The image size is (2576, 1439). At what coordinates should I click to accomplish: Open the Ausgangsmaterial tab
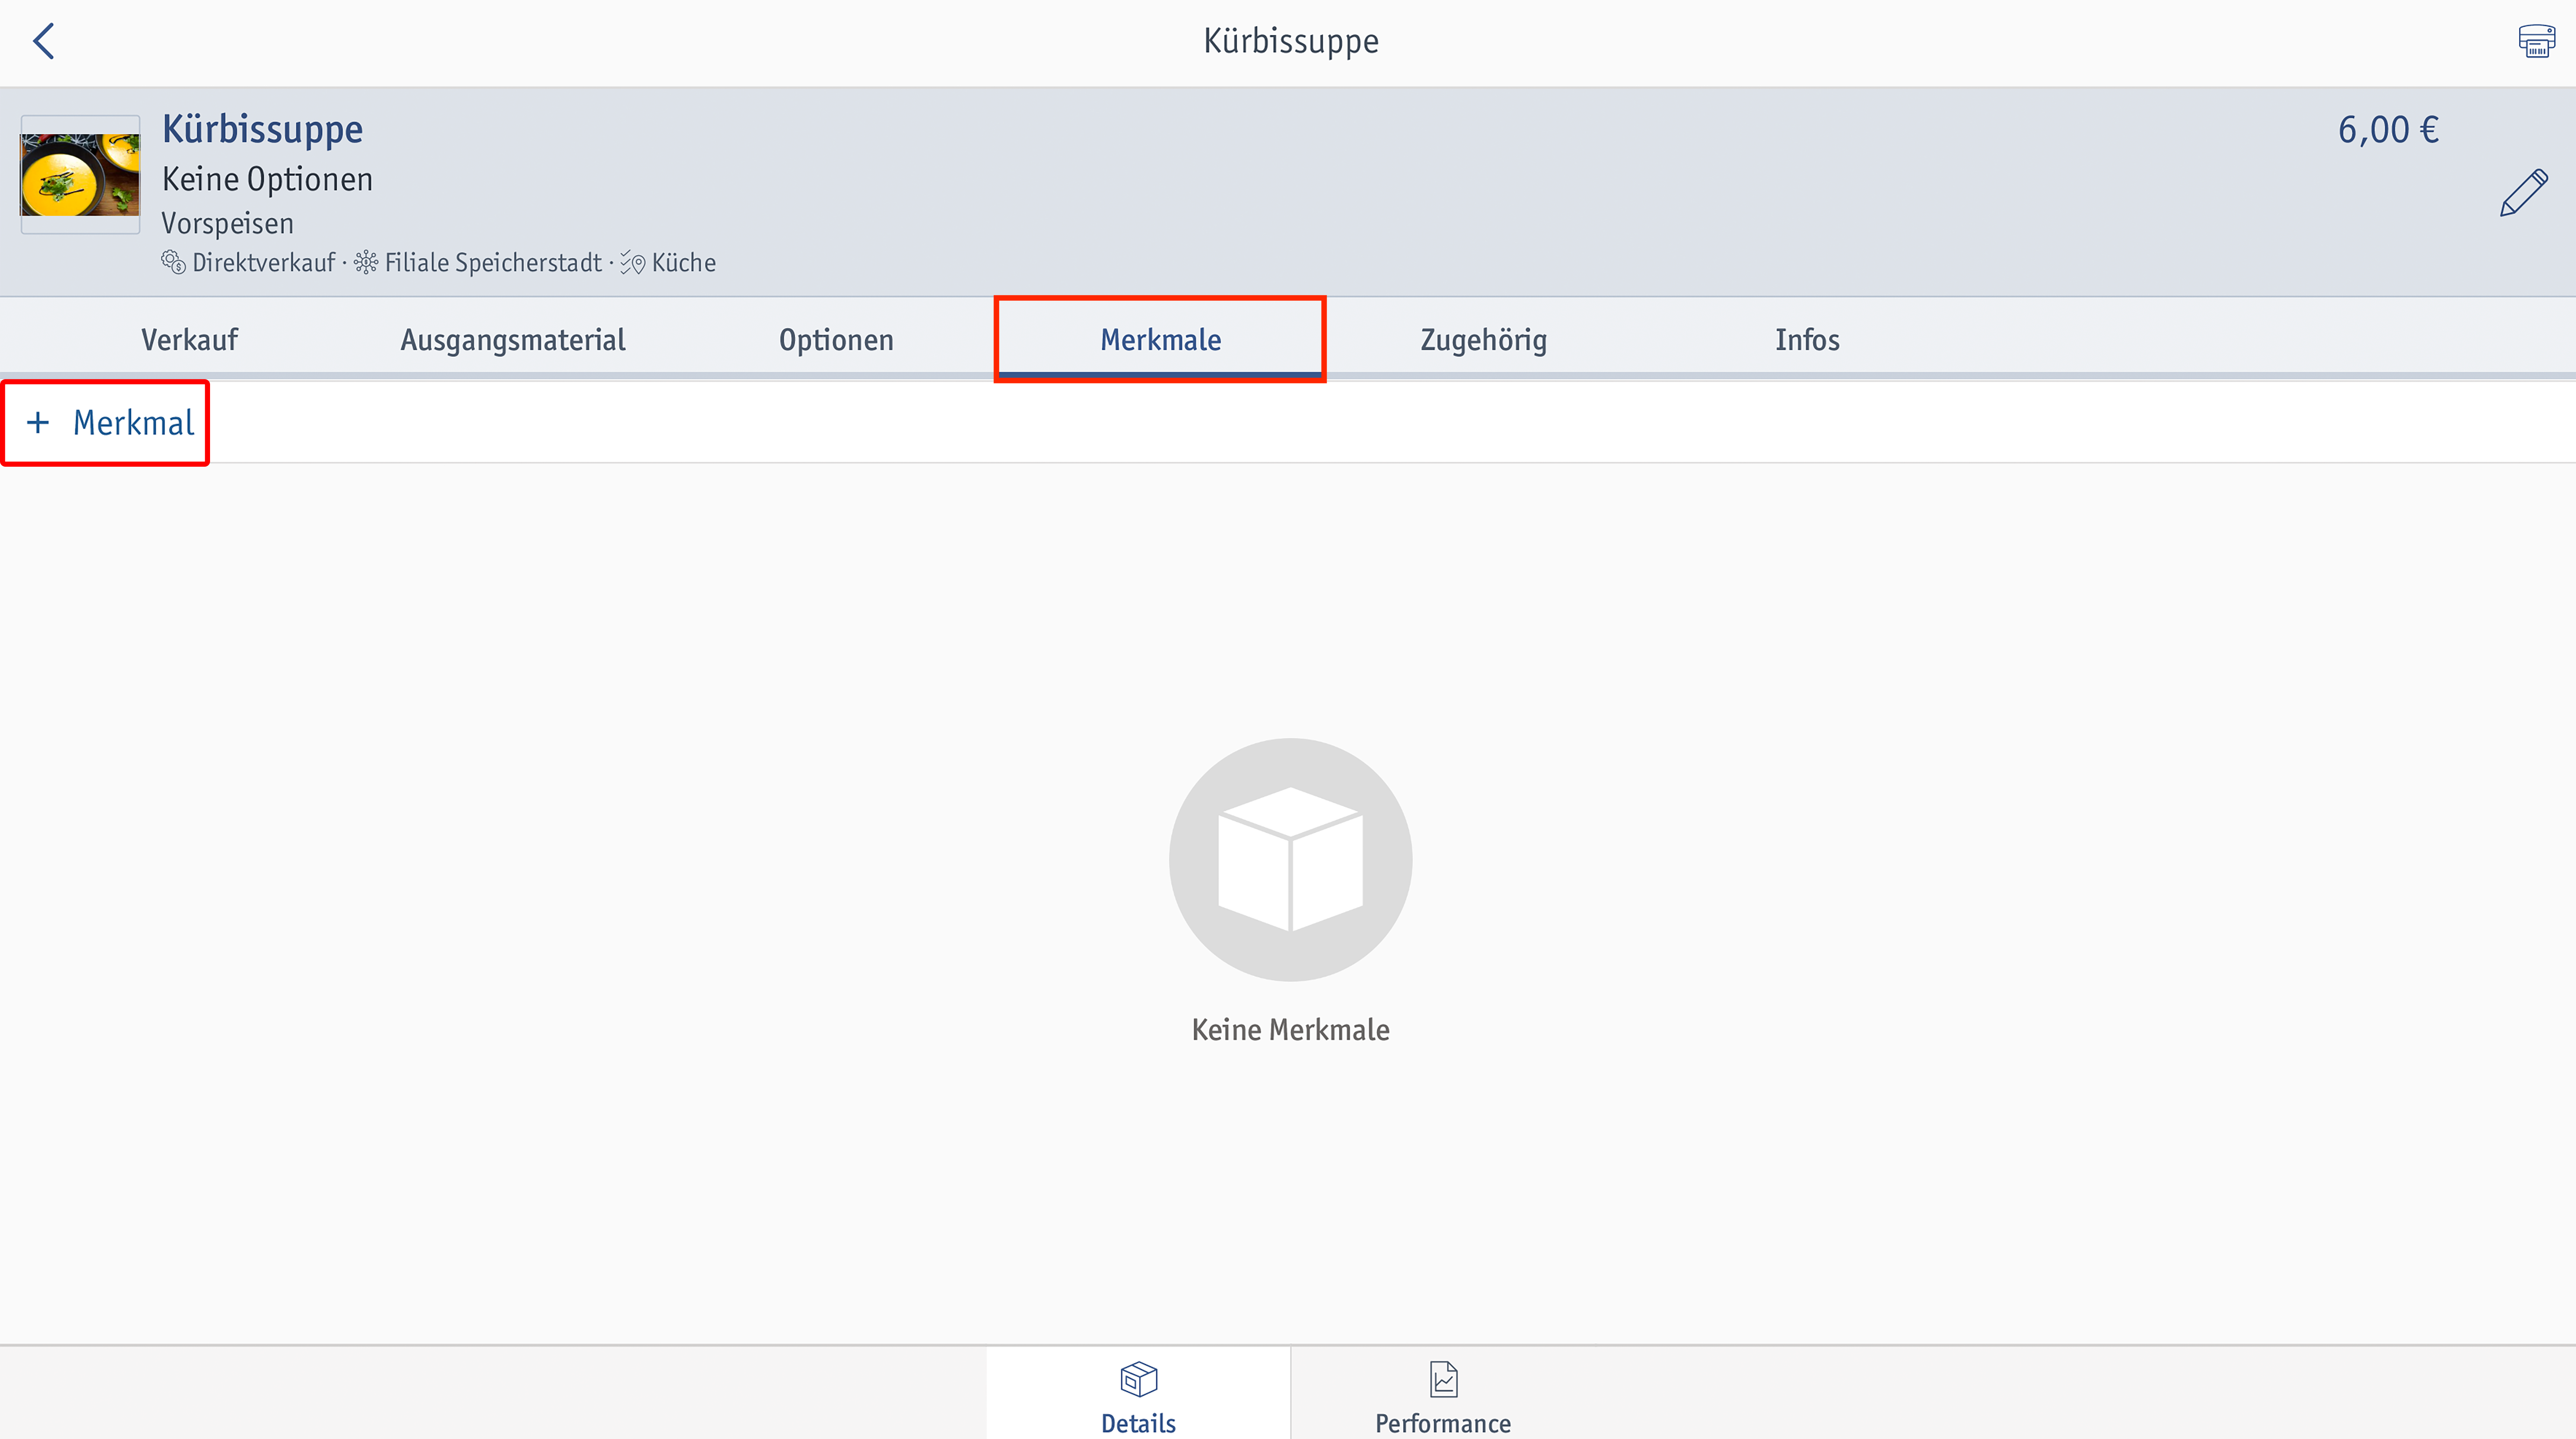(x=513, y=340)
